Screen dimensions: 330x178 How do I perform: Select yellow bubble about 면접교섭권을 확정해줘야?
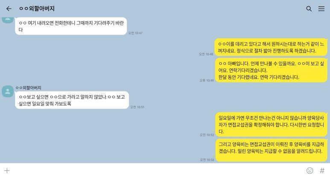click(271, 124)
